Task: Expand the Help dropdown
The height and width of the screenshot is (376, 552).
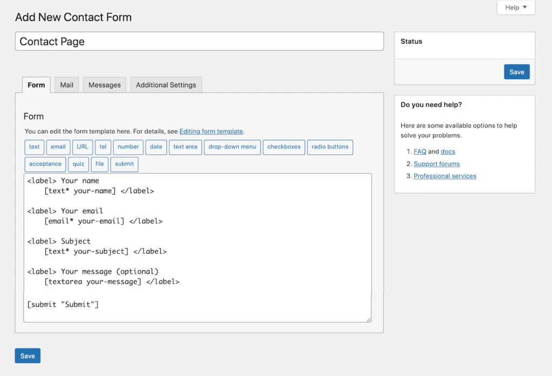Action: (516, 8)
